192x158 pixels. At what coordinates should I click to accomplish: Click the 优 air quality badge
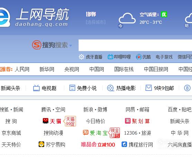pyautogui.click(x=164, y=14)
